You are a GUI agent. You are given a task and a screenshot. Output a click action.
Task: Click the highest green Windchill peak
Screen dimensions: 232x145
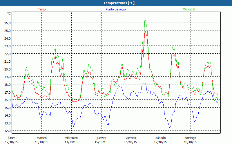[x=145, y=18]
